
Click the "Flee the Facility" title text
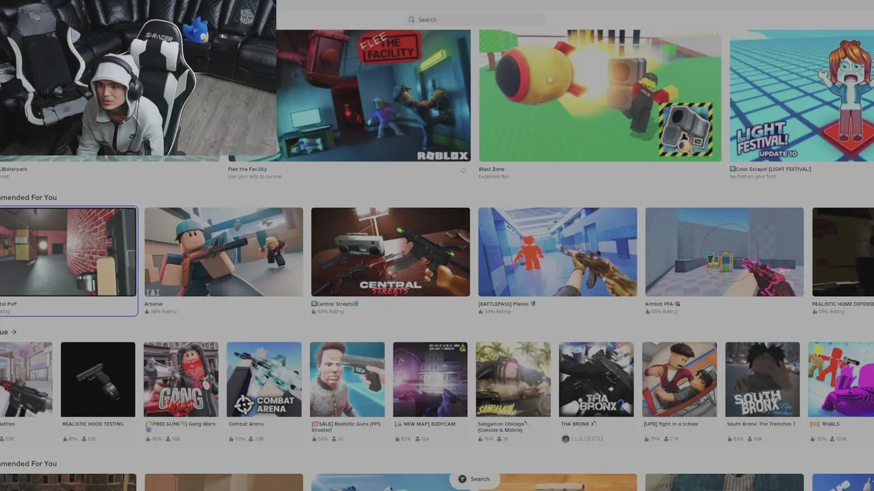247,169
